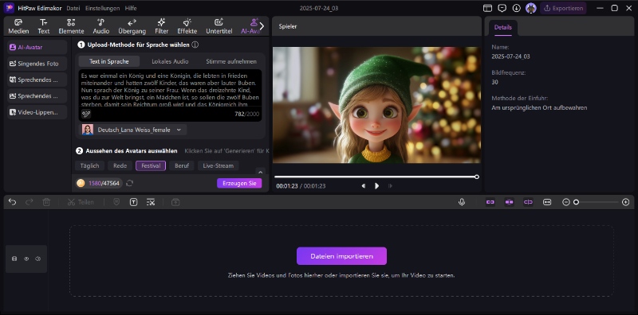Toggle the third purple preview-split option
This screenshot has height=315, width=638.
click(528, 202)
